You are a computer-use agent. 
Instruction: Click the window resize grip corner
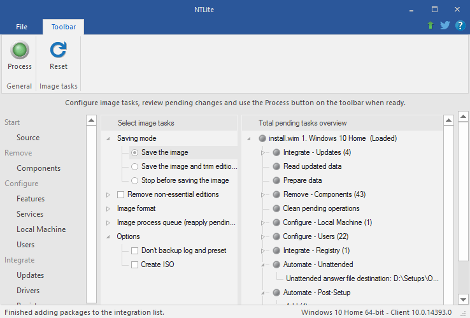point(464,314)
